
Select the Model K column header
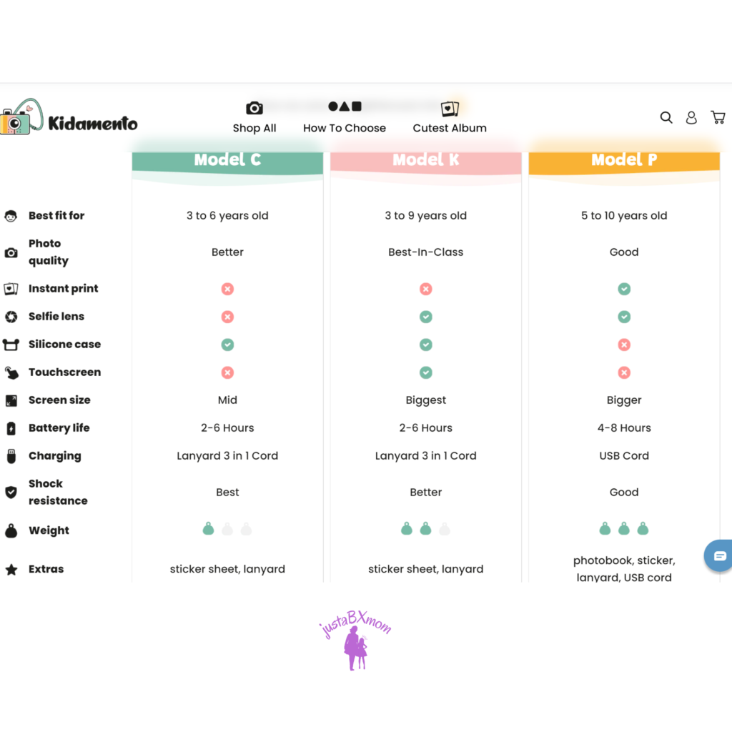pos(426,161)
